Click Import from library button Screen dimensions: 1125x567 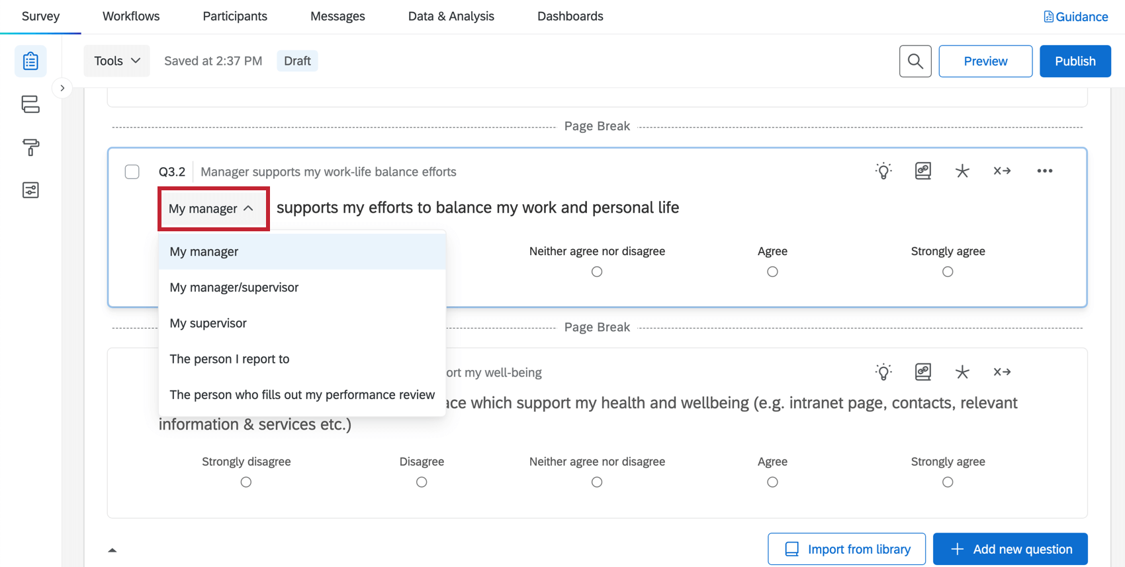pyautogui.click(x=846, y=549)
